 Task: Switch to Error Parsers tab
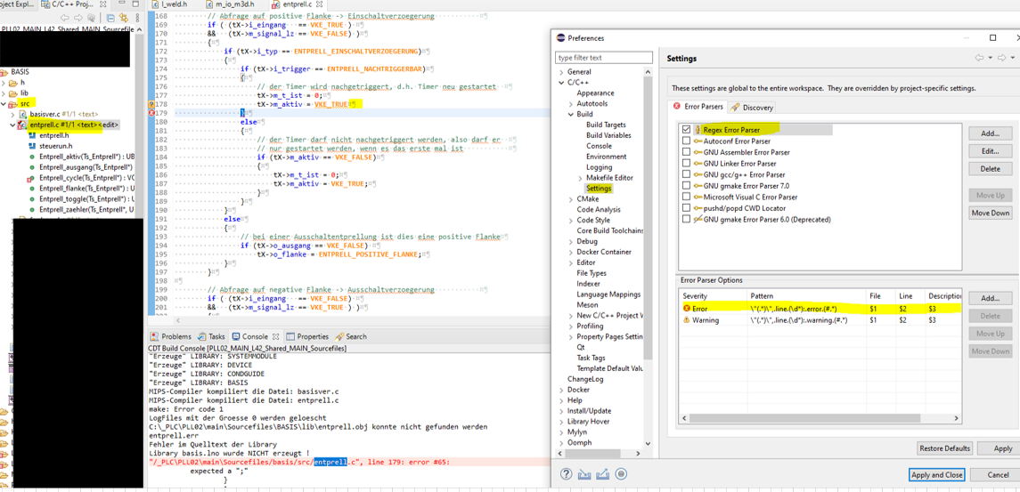point(698,108)
